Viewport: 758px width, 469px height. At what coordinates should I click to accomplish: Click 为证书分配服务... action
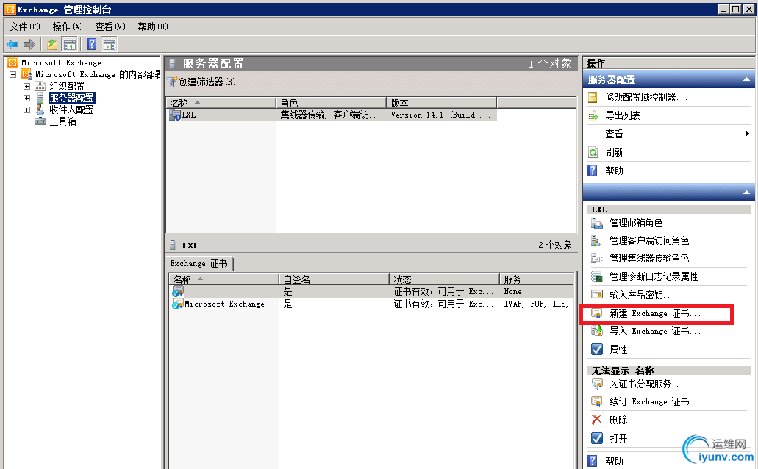coord(646,384)
